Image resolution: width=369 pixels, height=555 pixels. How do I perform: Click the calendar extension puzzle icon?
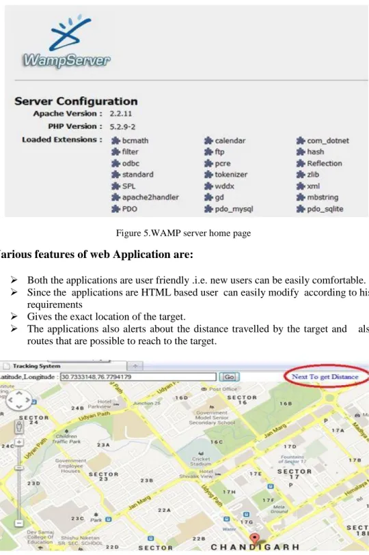(208, 141)
